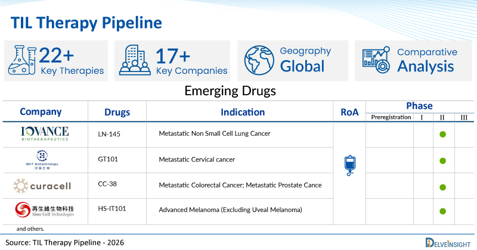Click drug name HS-IT101
The image size is (477, 250).
(112, 208)
